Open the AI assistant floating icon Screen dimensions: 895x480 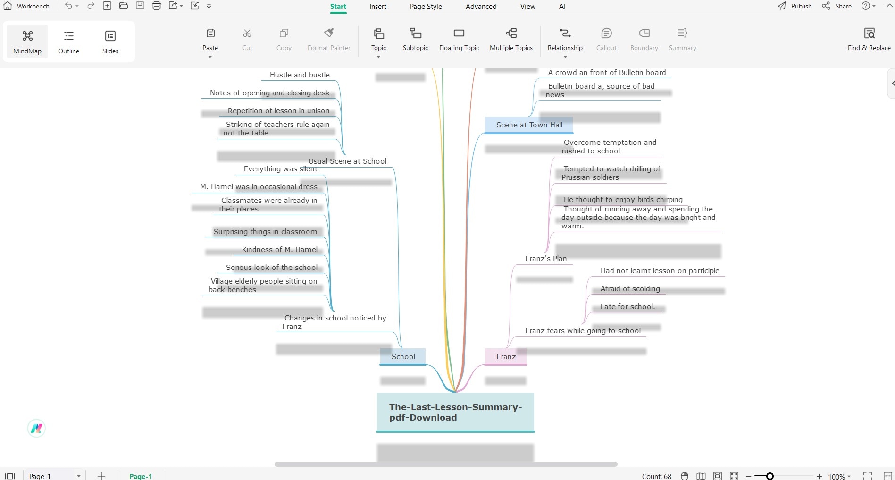click(36, 428)
